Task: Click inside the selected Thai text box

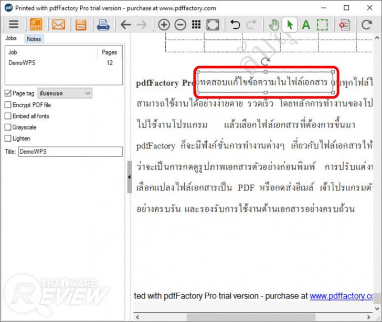Action: [x=266, y=82]
